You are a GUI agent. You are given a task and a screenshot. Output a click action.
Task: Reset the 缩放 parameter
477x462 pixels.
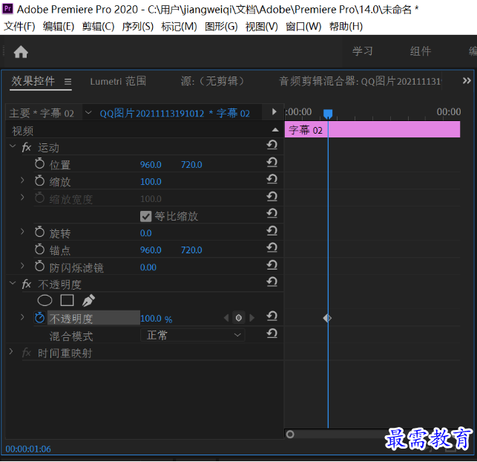pyautogui.click(x=272, y=179)
